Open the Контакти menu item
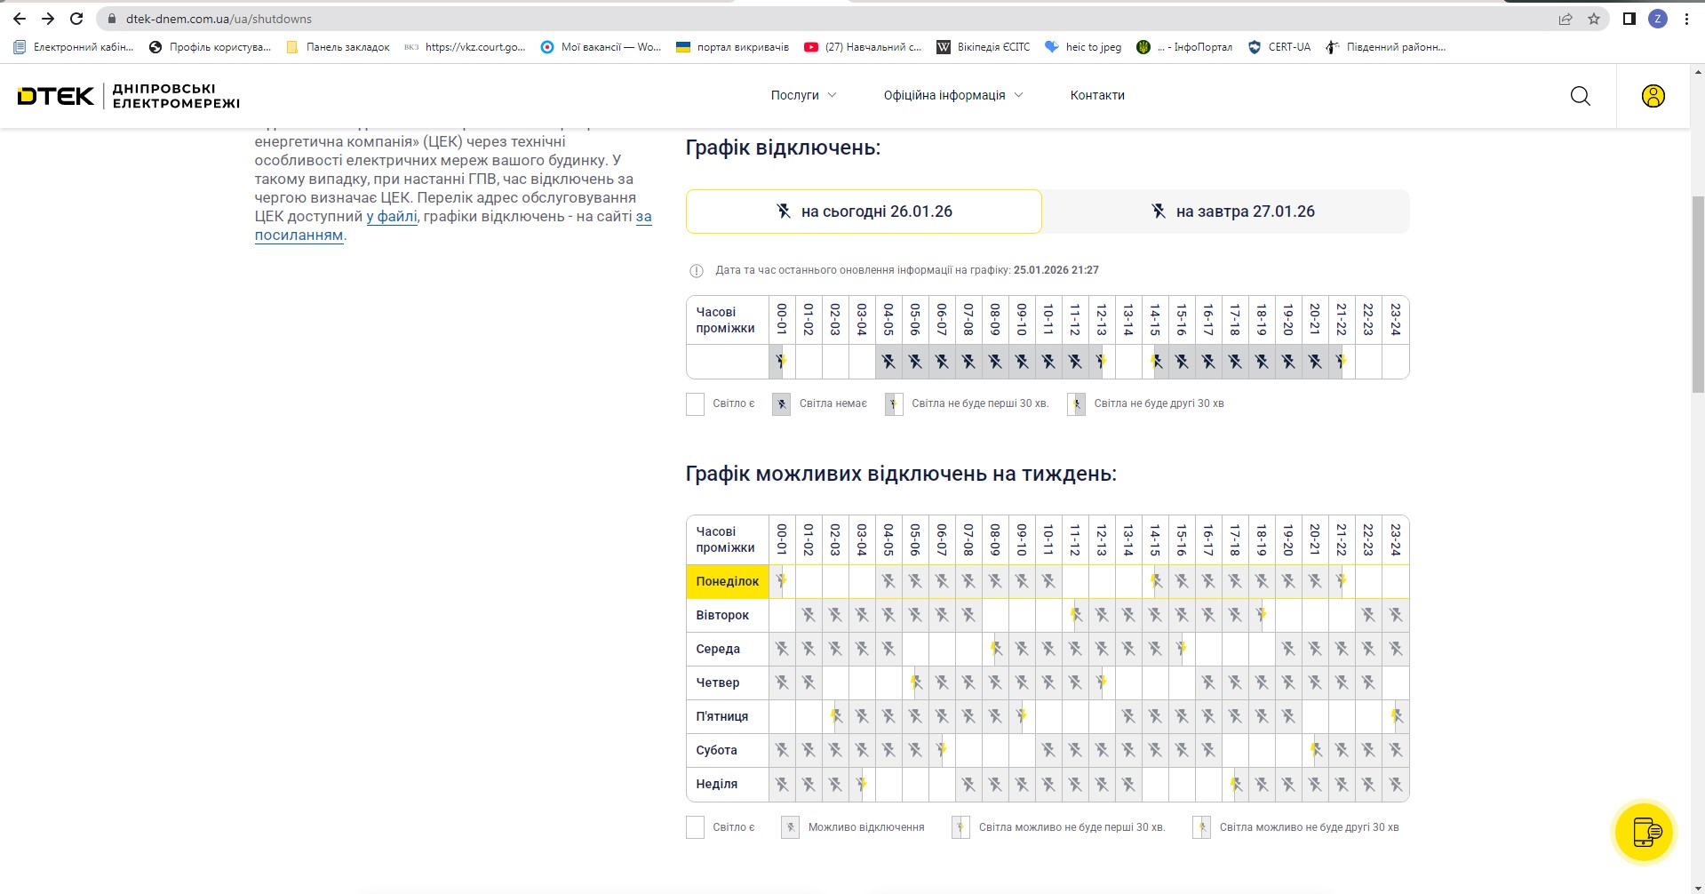Screen dimensions: 1705x894 coord(1096,95)
